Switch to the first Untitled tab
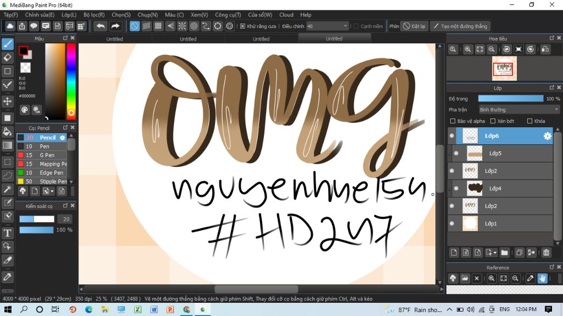The image size is (563, 316). point(114,39)
